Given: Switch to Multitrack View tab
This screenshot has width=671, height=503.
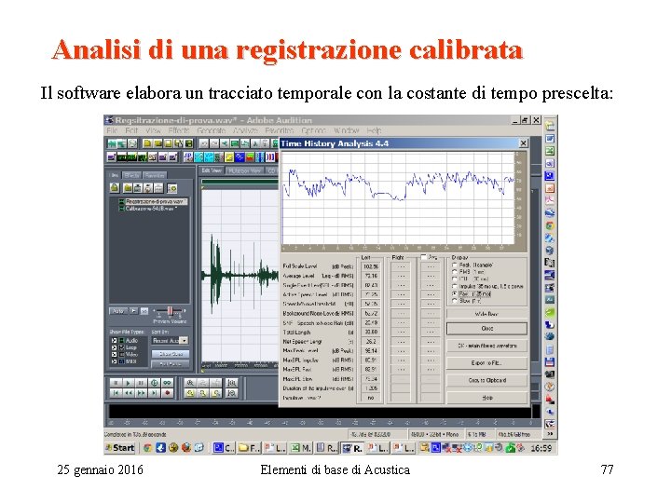Looking at the screenshot, I should 245,170.
